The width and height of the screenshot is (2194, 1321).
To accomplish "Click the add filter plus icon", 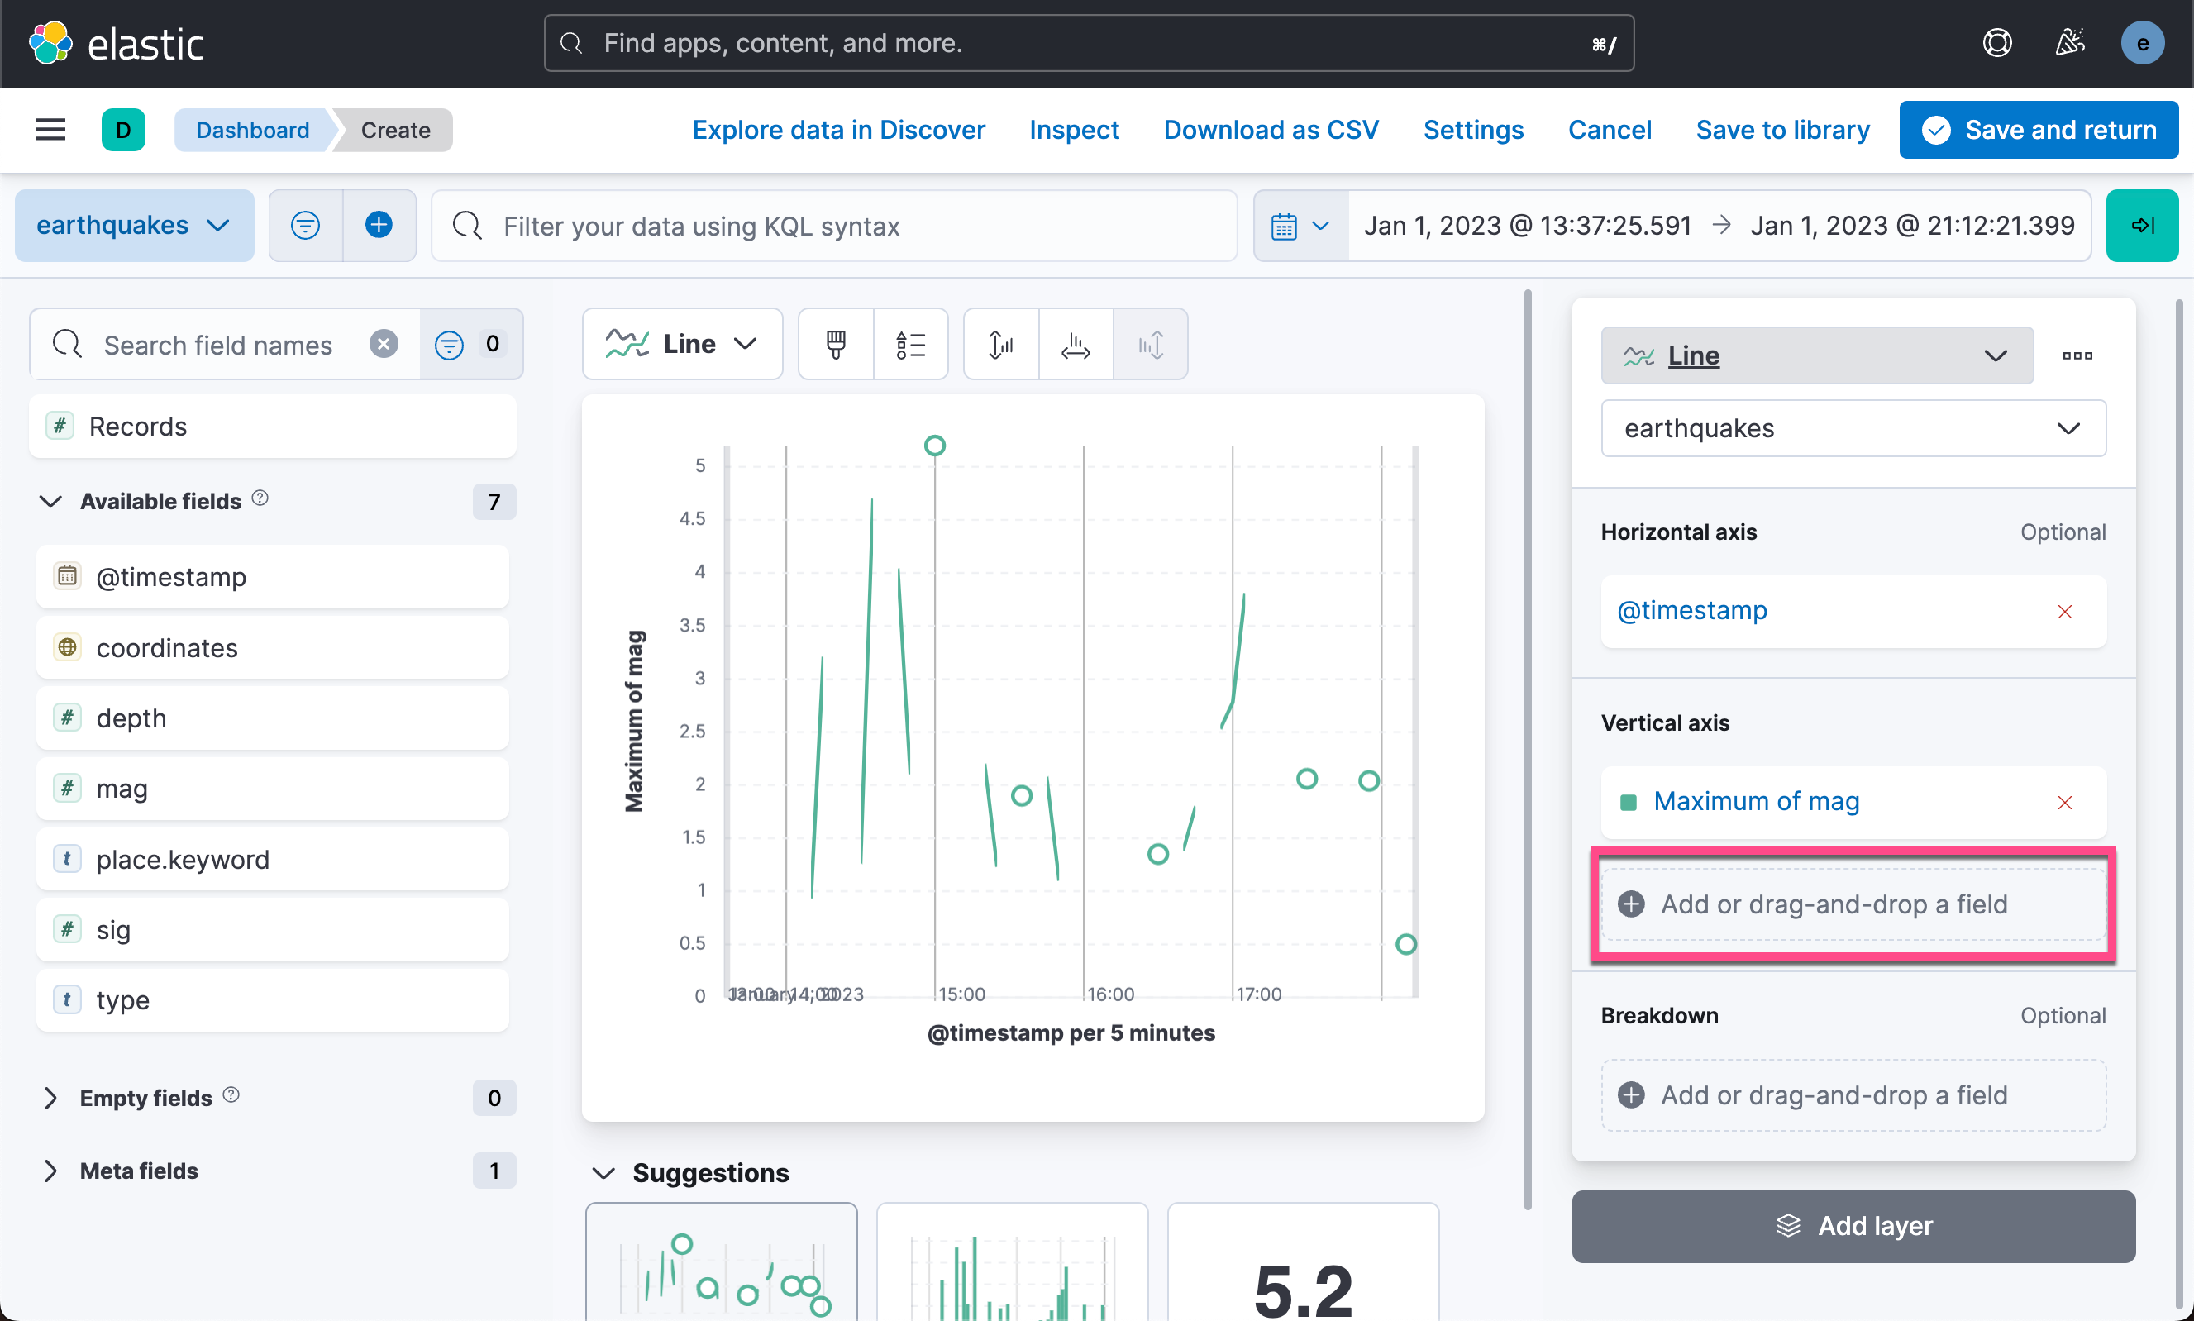I will (x=379, y=225).
